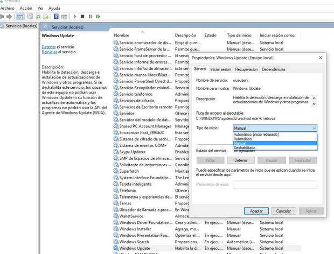Switch to the Dependencias tab
334x254 pixels.
point(273,69)
